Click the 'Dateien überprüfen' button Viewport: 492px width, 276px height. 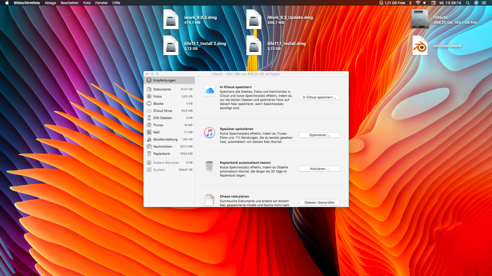click(319, 202)
